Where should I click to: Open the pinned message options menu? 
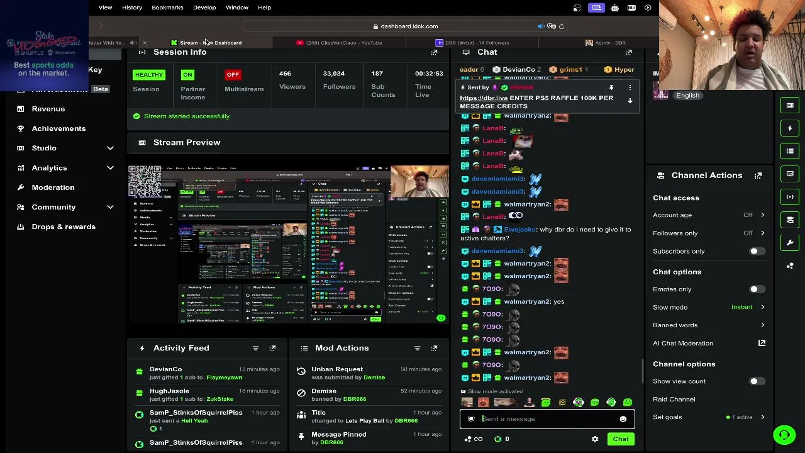point(630,87)
